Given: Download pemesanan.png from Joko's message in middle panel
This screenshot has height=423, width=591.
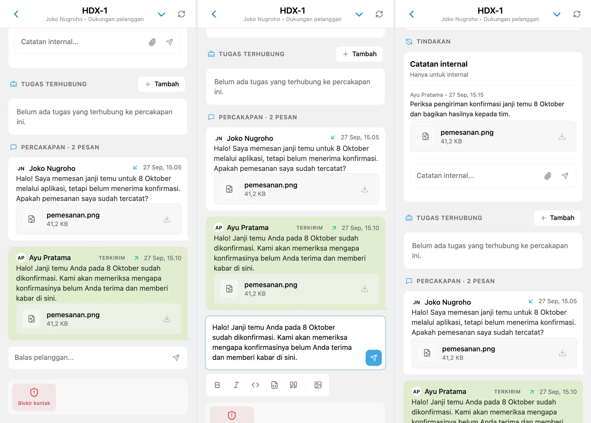Looking at the screenshot, I should 365,189.
